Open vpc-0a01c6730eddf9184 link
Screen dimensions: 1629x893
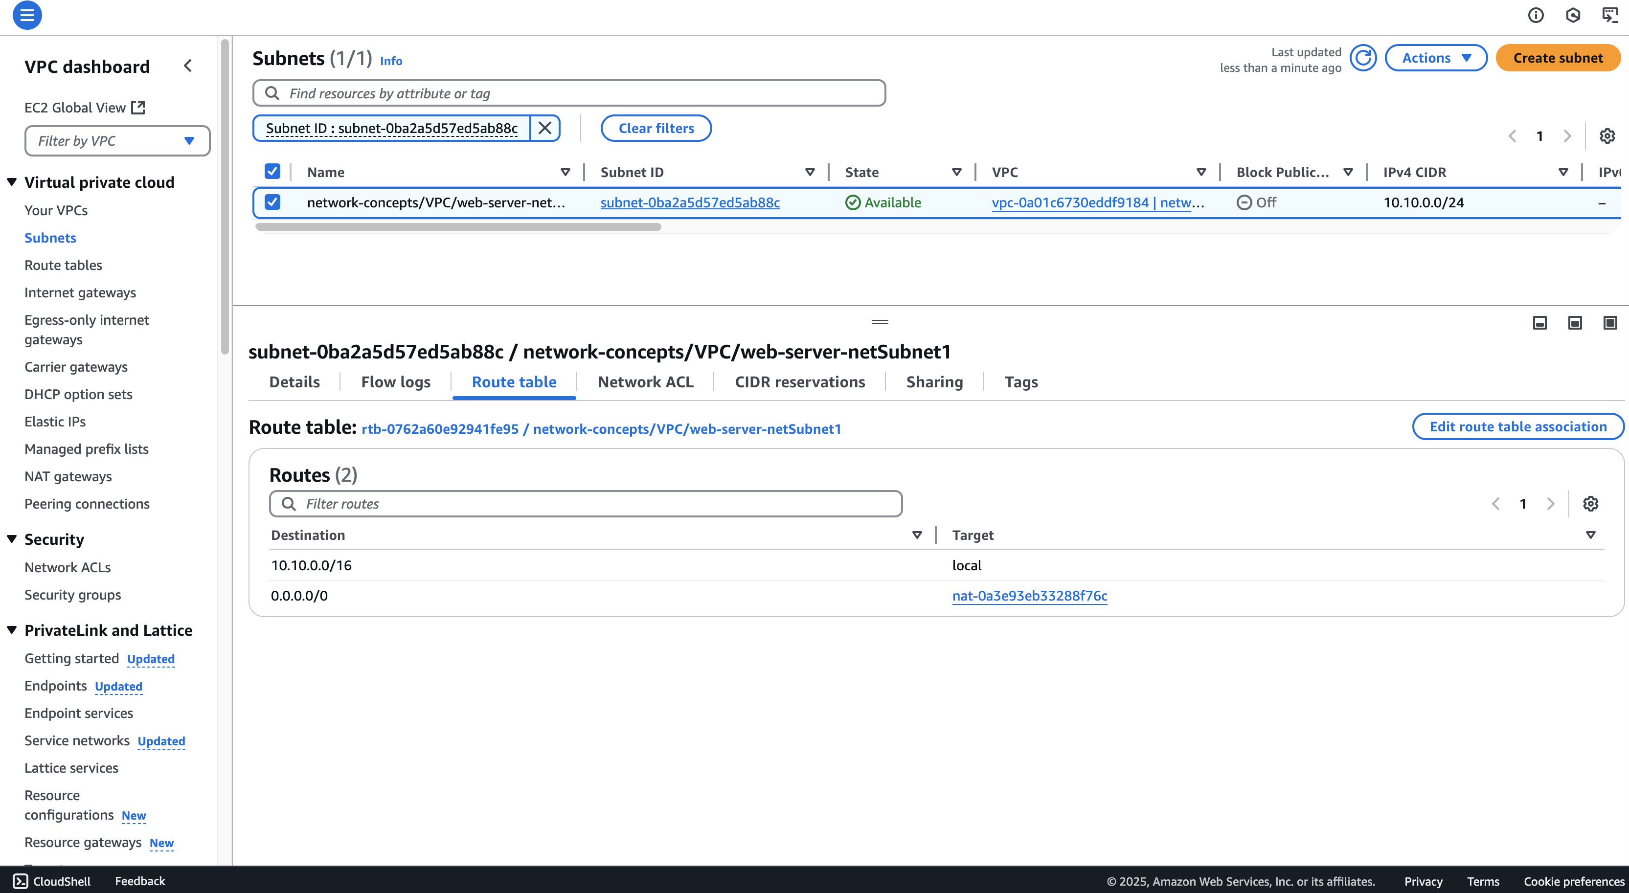click(1098, 202)
